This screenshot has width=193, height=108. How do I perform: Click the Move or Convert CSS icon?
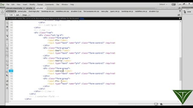(7, 75)
